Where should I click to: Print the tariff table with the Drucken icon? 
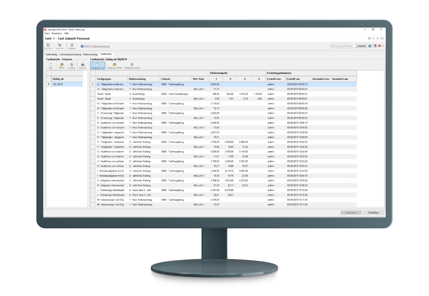coord(82,65)
